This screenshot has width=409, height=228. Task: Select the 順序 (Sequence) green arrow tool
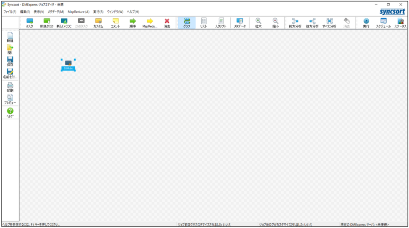click(x=133, y=23)
